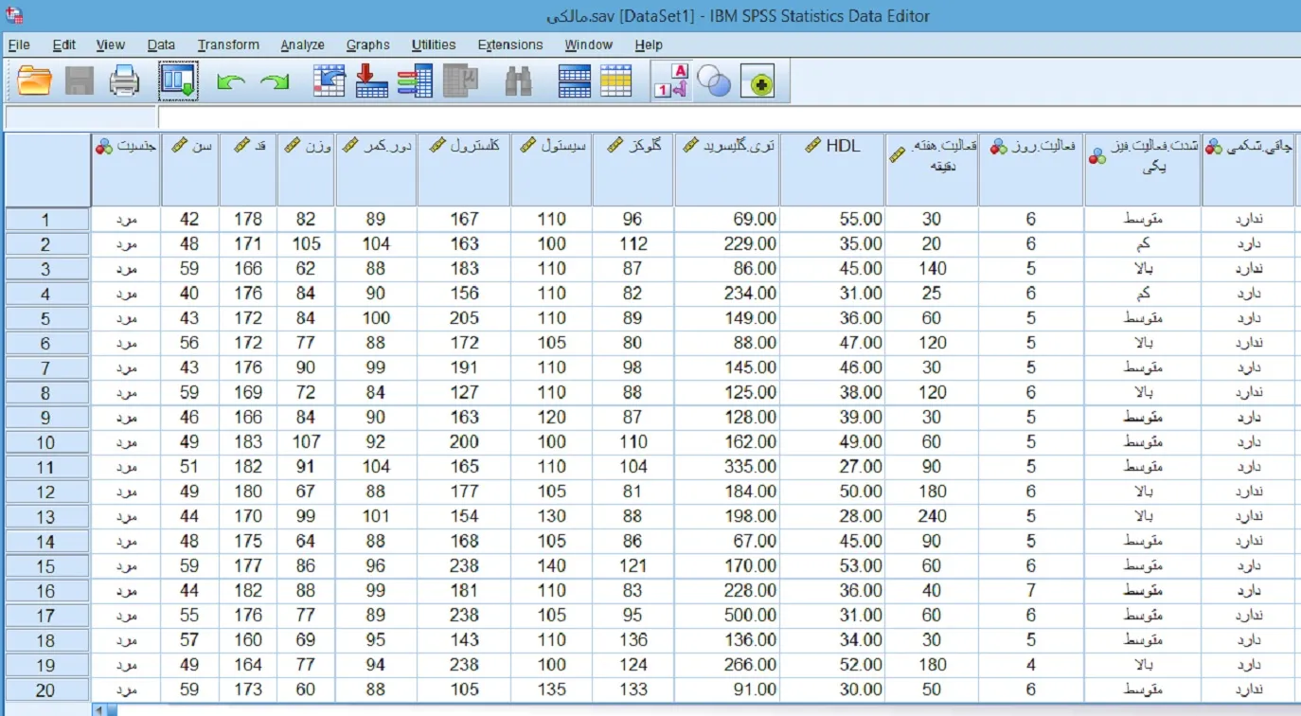Click the Find binoculars icon
This screenshot has height=716, width=1301.
click(x=518, y=81)
